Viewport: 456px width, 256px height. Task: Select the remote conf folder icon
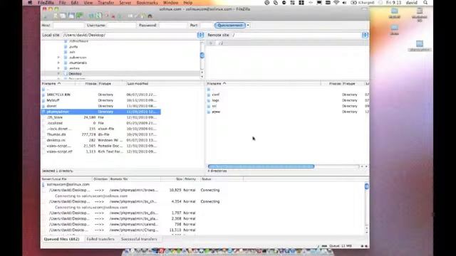click(x=209, y=95)
